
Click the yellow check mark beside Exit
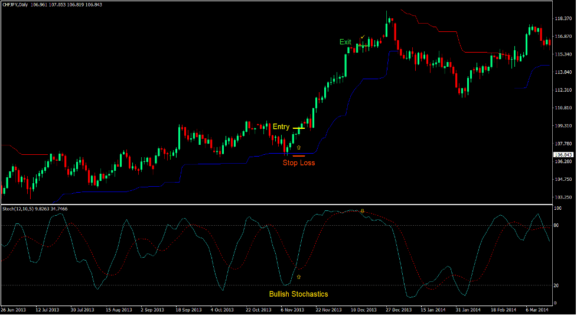click(x=363, y=37)
